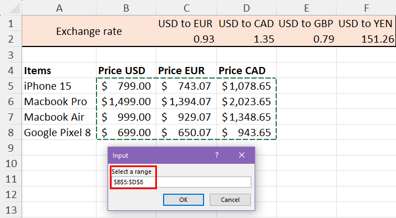Select column A header

click(59, 8)
